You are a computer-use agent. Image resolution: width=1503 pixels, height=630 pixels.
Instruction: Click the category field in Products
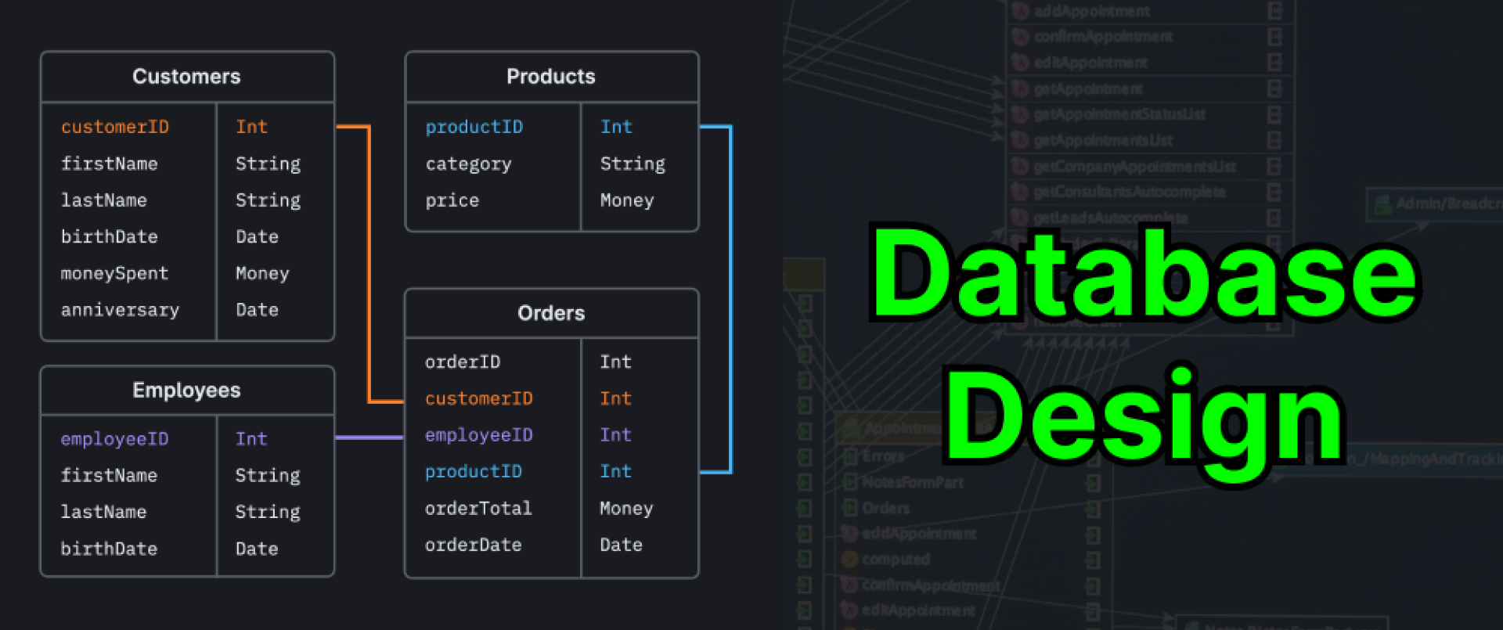468,164
